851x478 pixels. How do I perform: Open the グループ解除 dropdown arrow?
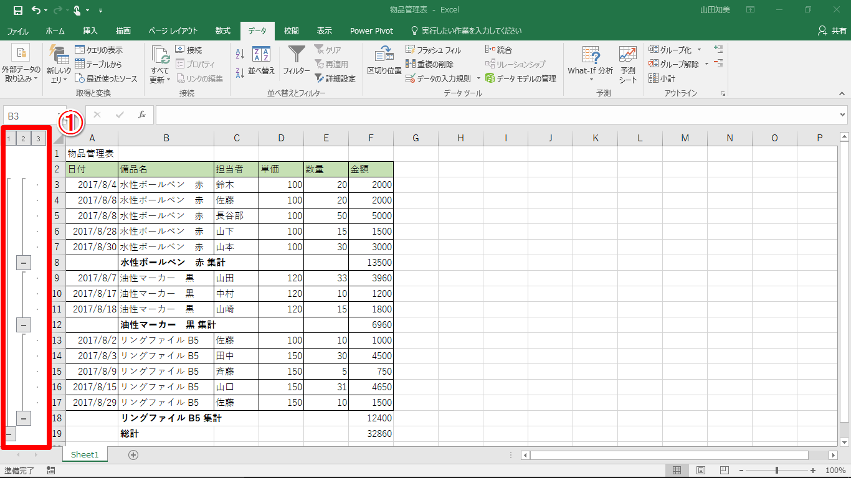coord(706,64)
